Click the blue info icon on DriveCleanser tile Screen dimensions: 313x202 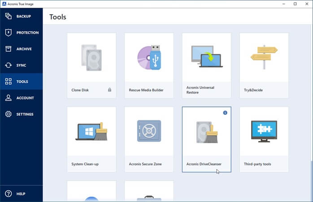tap(225, 113)
